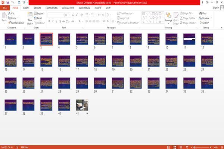
Task: Customize Quick Access Toolbar dropdown
Action: pos(28,3)
